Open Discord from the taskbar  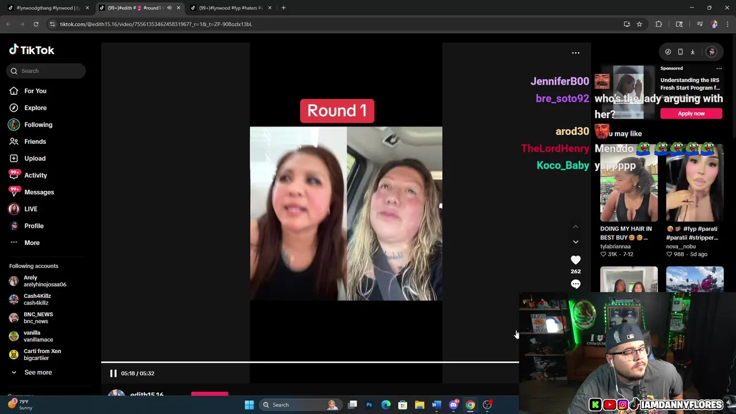pos(453,405)
